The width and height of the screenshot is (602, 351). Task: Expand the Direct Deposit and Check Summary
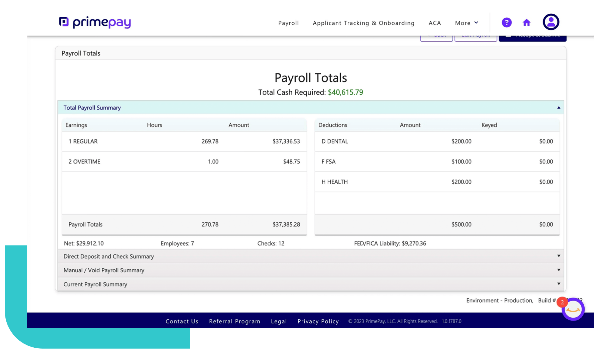point(559,256)
